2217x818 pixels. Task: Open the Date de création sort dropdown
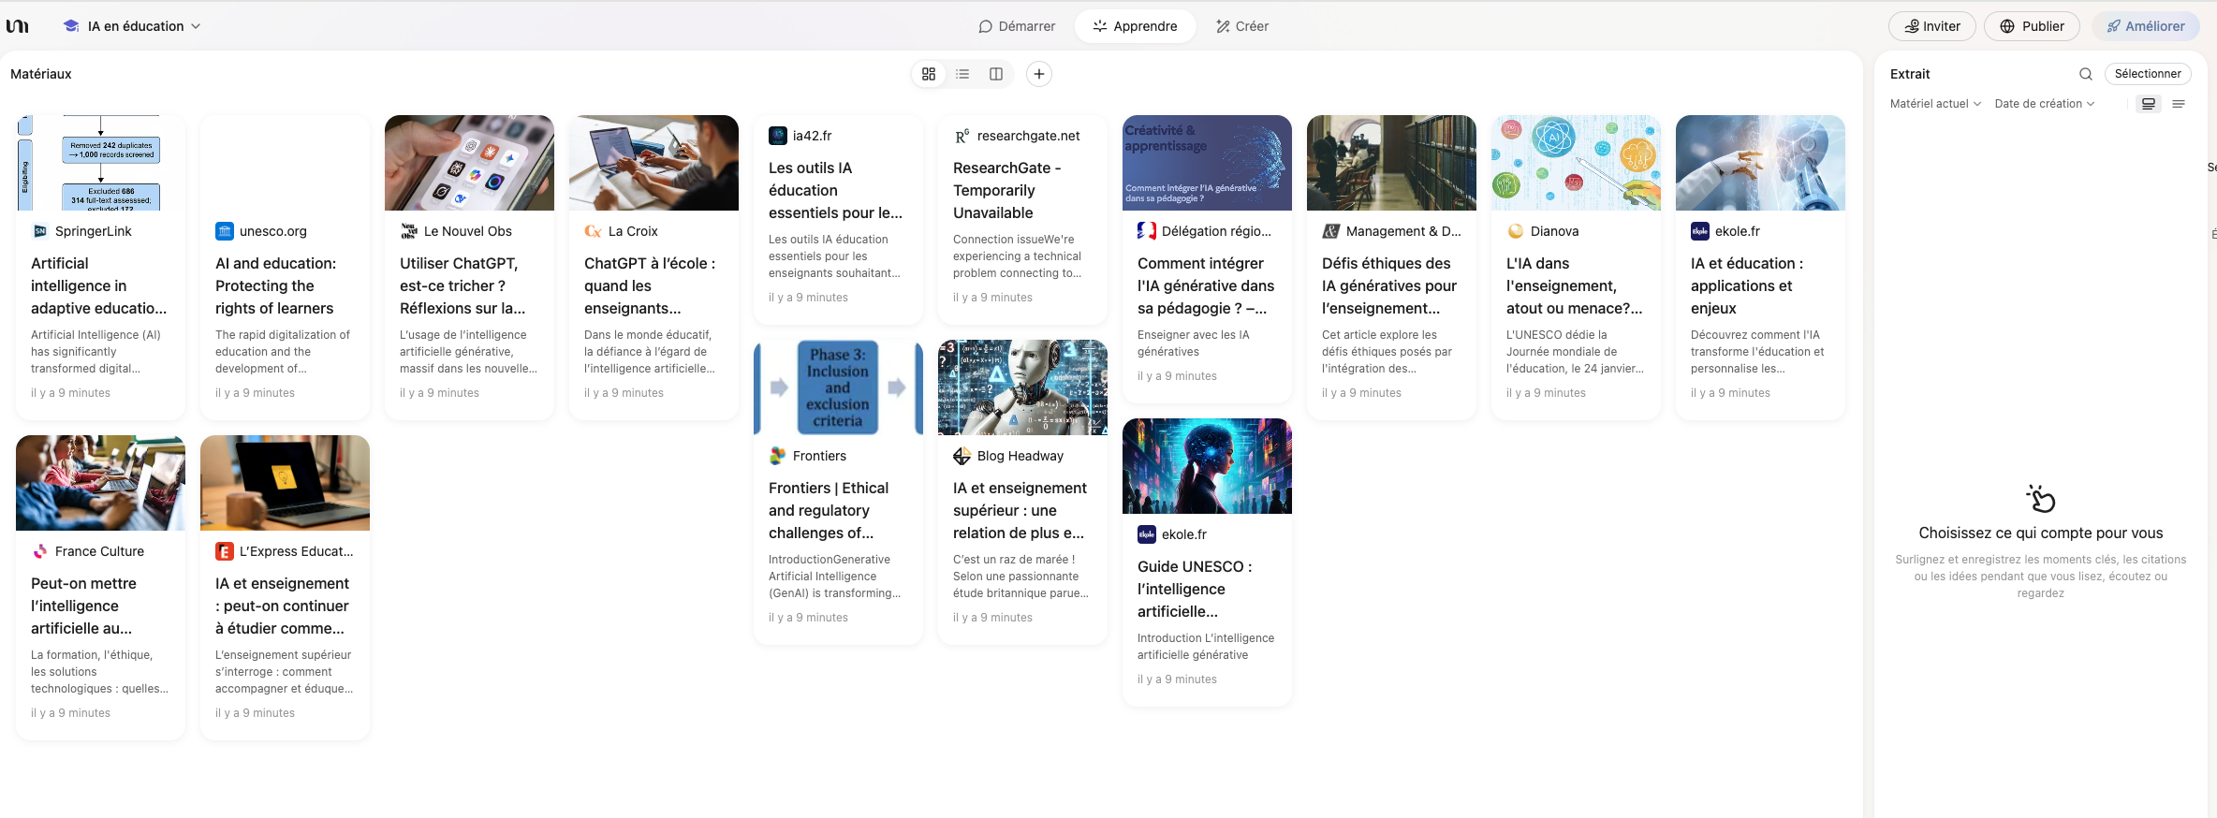[2044, 104]
